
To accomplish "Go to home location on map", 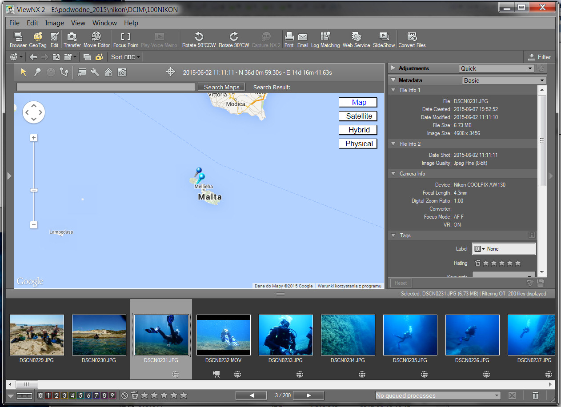I will 108,72.
